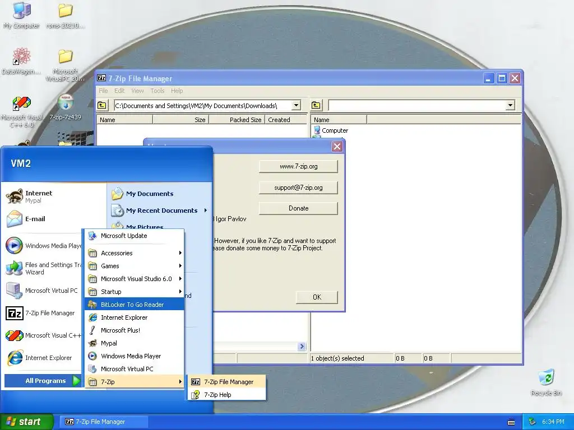Screen dimensions: 574x430
Task: Close the About 7-Zip dialog
Action: [x=337, y=147]
